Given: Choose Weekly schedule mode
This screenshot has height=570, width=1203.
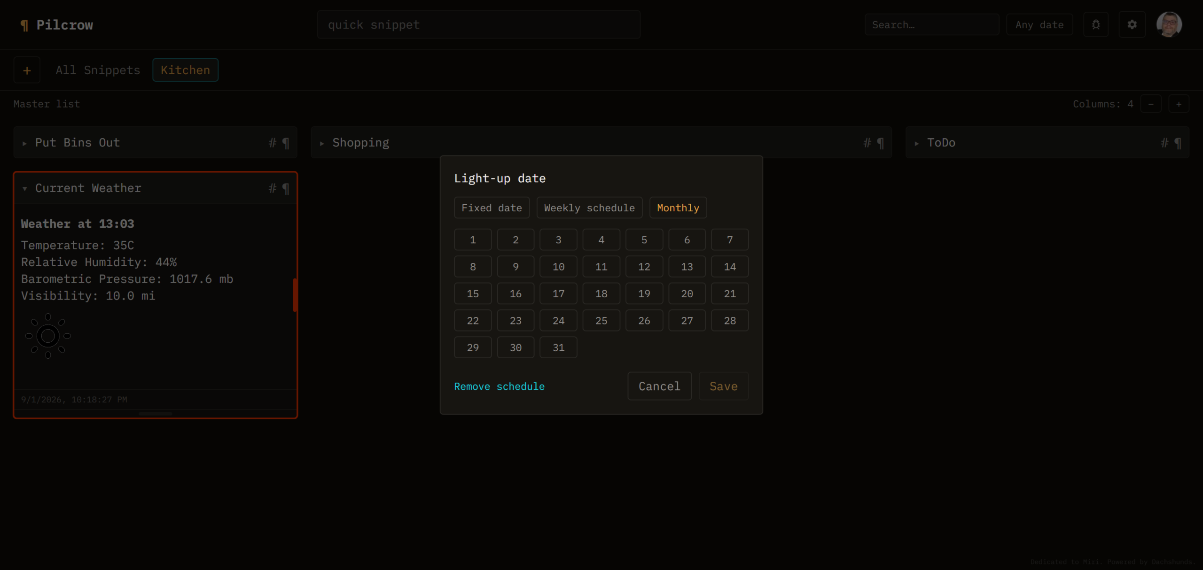Looking at the screenshot, I should tap(589, 208).
